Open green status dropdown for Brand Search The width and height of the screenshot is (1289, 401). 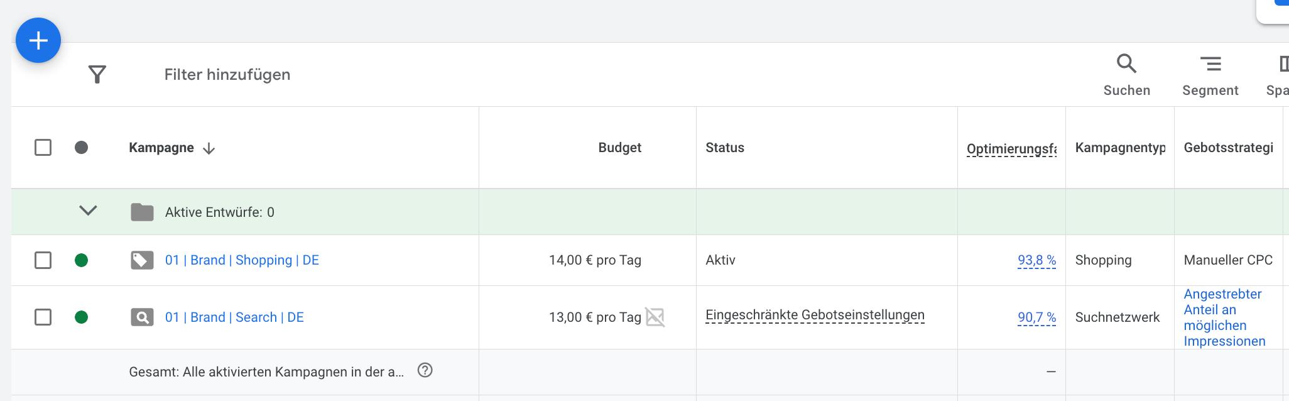click(x=81, y=317)
